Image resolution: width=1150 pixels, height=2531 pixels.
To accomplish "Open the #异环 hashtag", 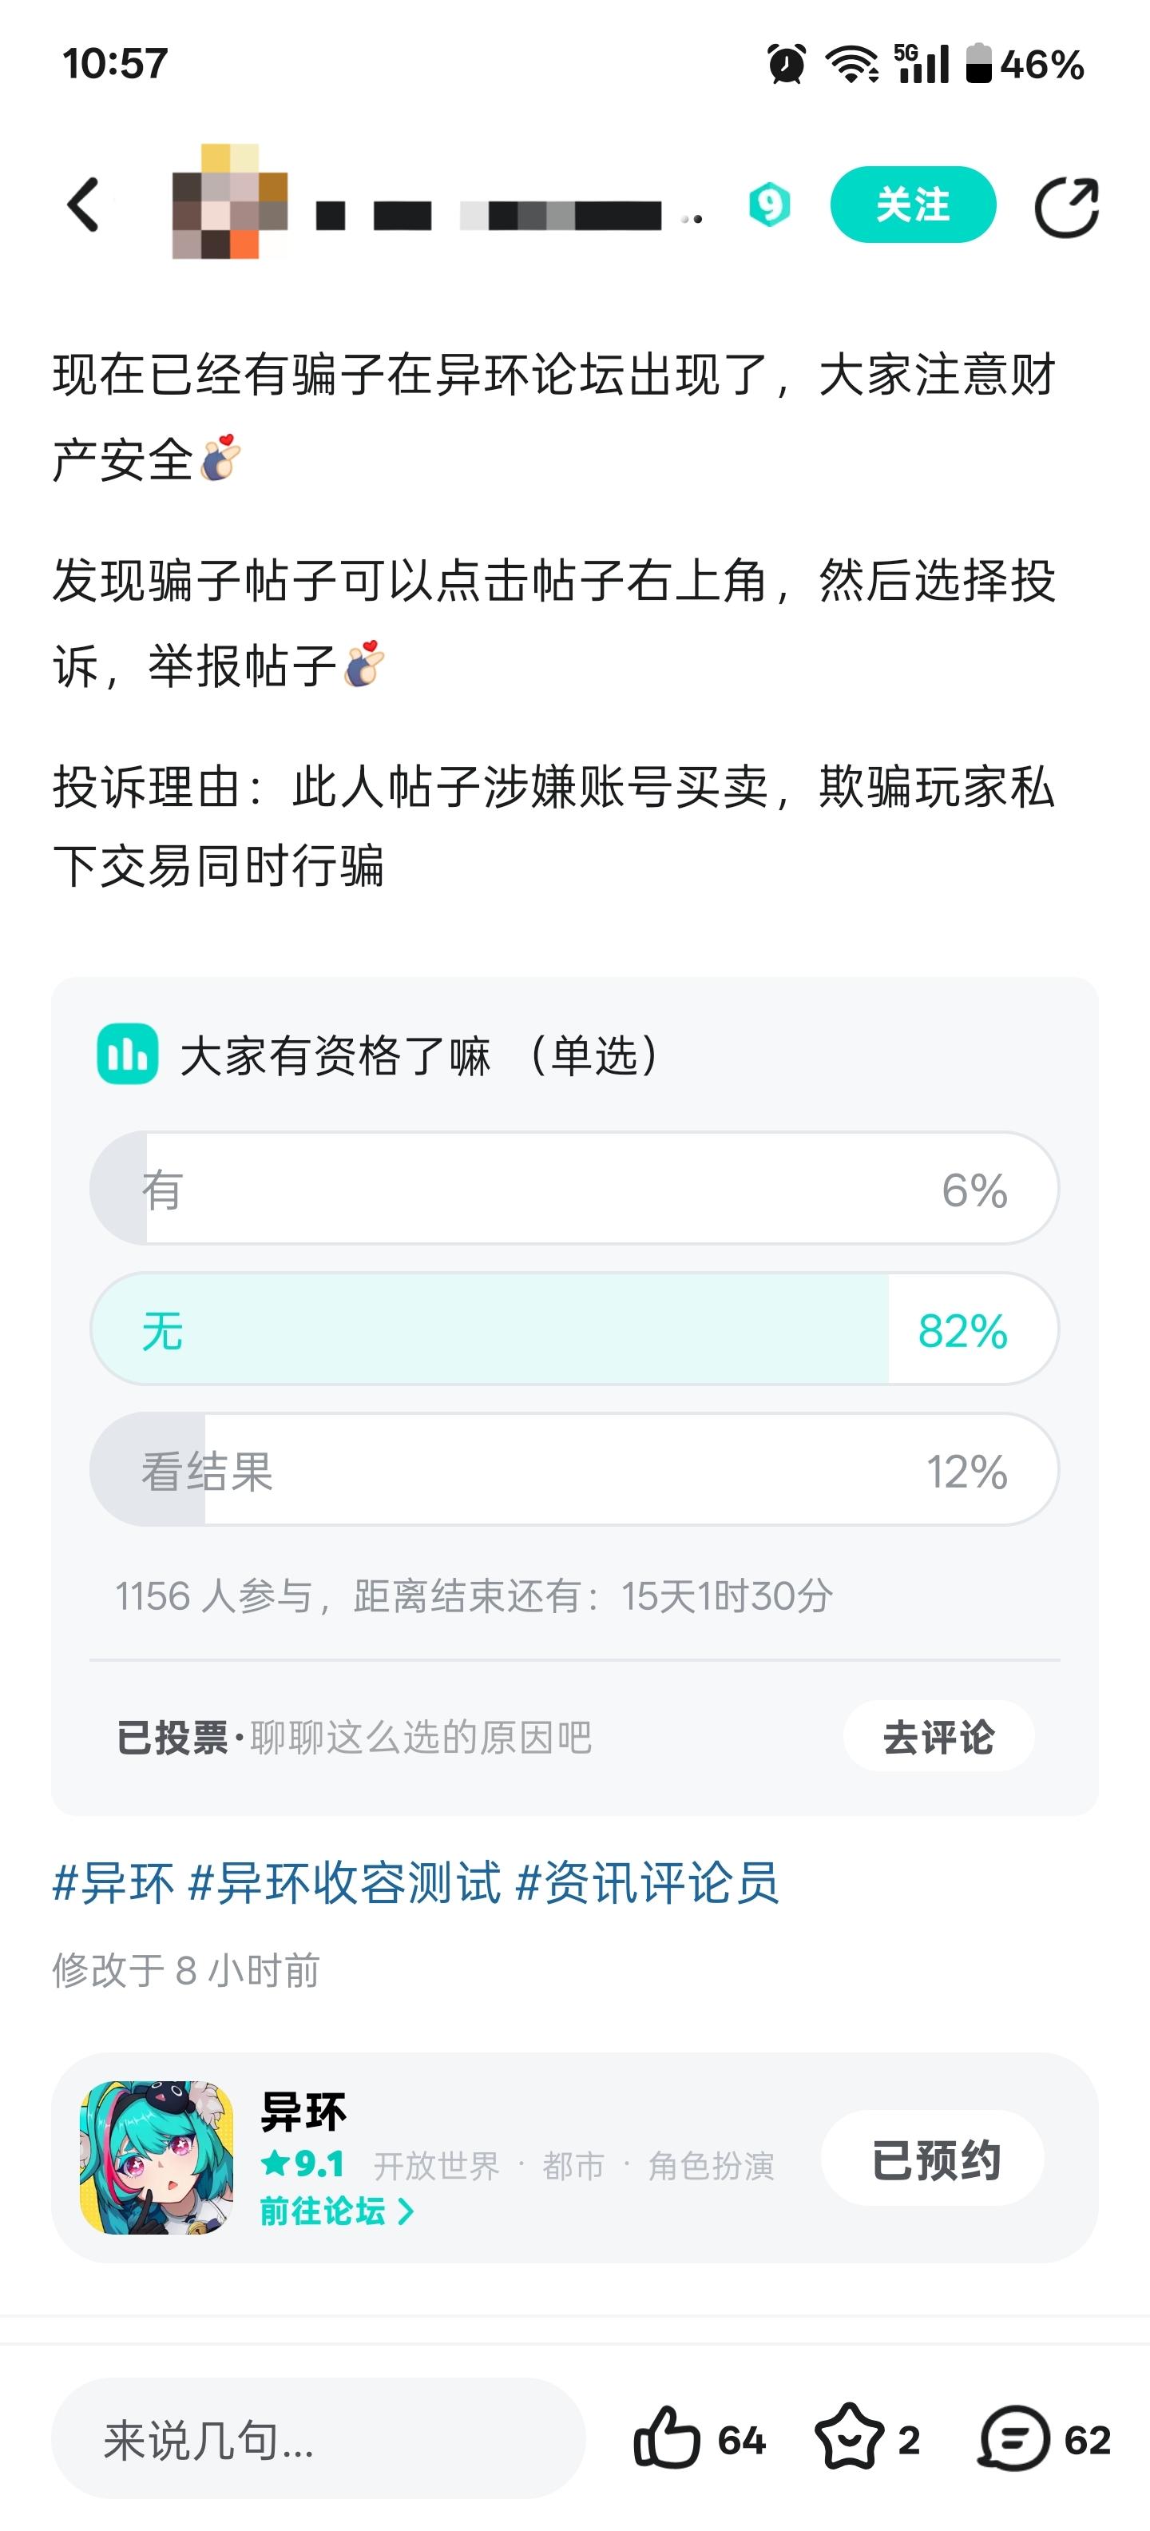I will tap(113, 1884).
